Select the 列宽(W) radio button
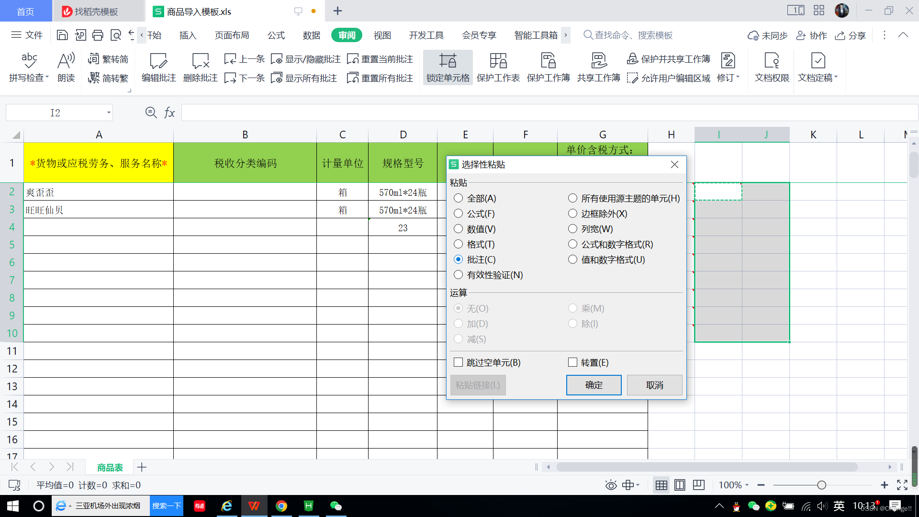This screenshot has width=919, height=517. pyautogui.click(x=572, y=229)
